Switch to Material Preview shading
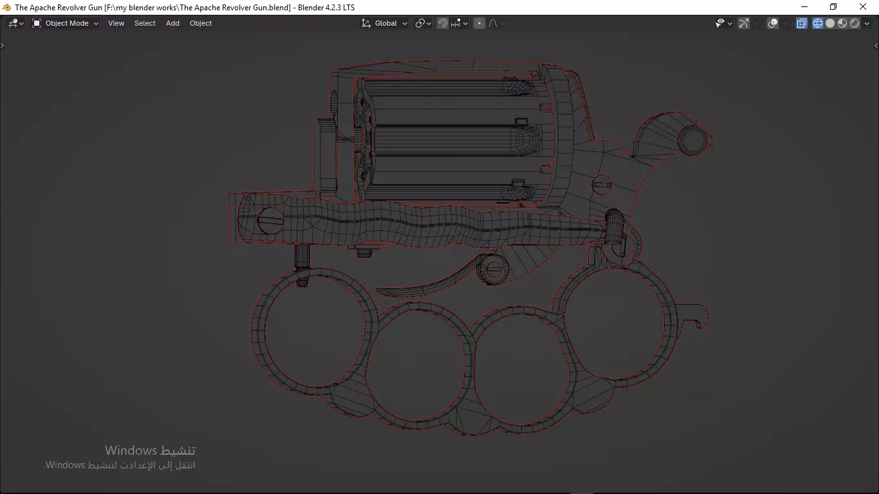879x494 pixels. click(x=842, y=23)
